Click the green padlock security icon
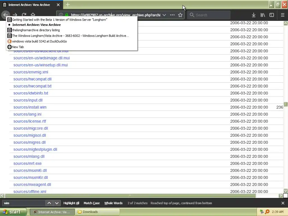Viewport: 288px width, 216px height. pyautogui.click(x=66, y=15)
